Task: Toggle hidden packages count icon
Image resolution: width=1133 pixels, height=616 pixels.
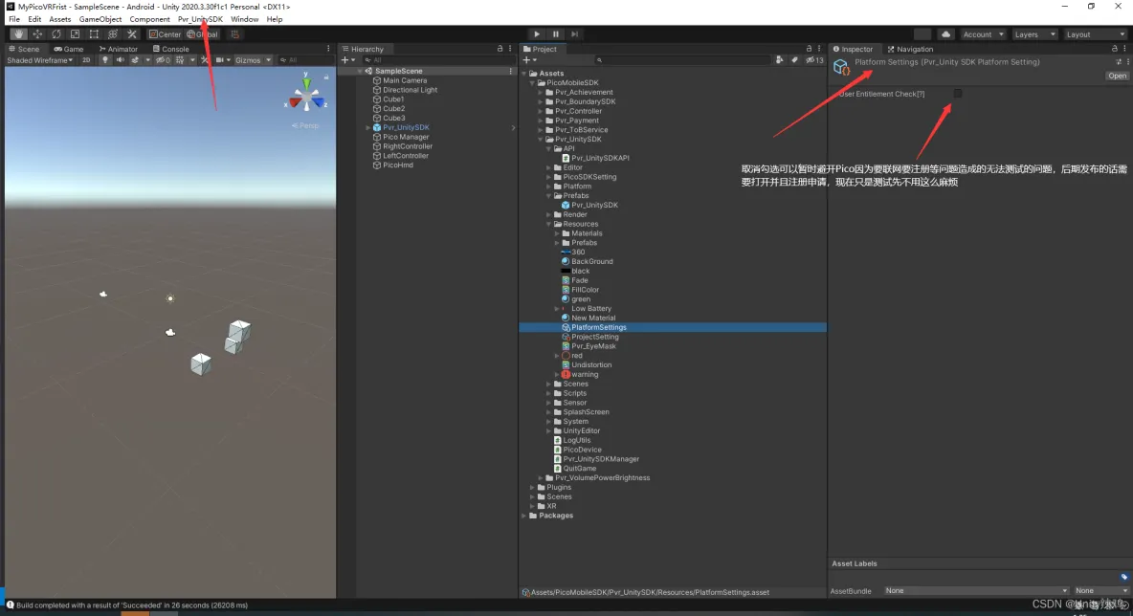Action: 814,60
